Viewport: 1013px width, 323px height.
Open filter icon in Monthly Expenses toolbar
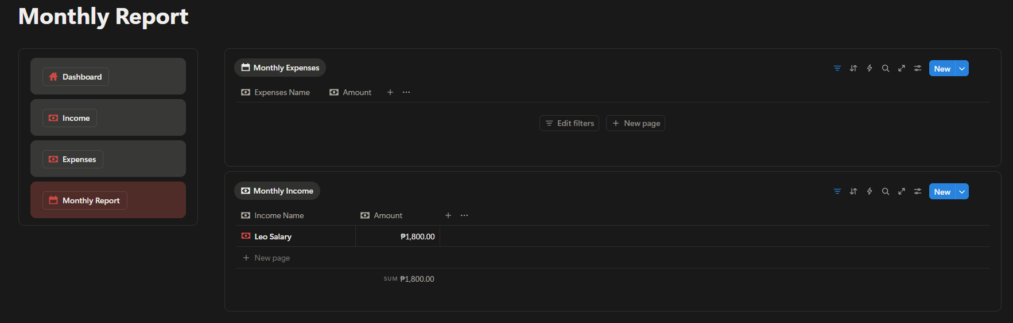(x=837, y=68)
